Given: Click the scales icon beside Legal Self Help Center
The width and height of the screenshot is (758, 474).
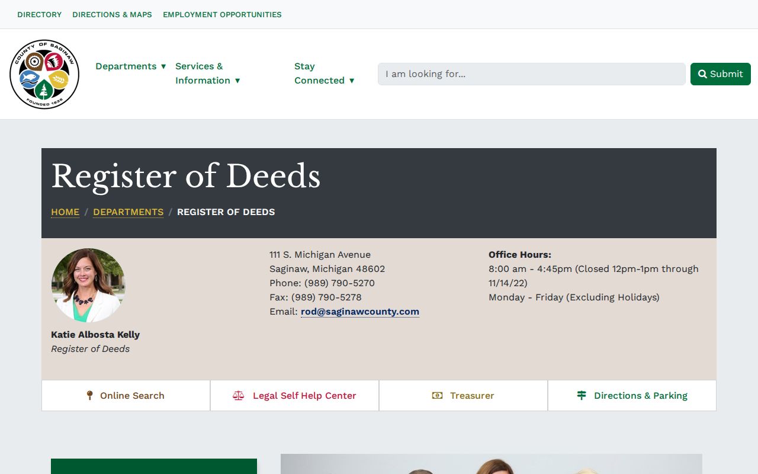Looking at the screenshot, I should click(x=238, y=395).
